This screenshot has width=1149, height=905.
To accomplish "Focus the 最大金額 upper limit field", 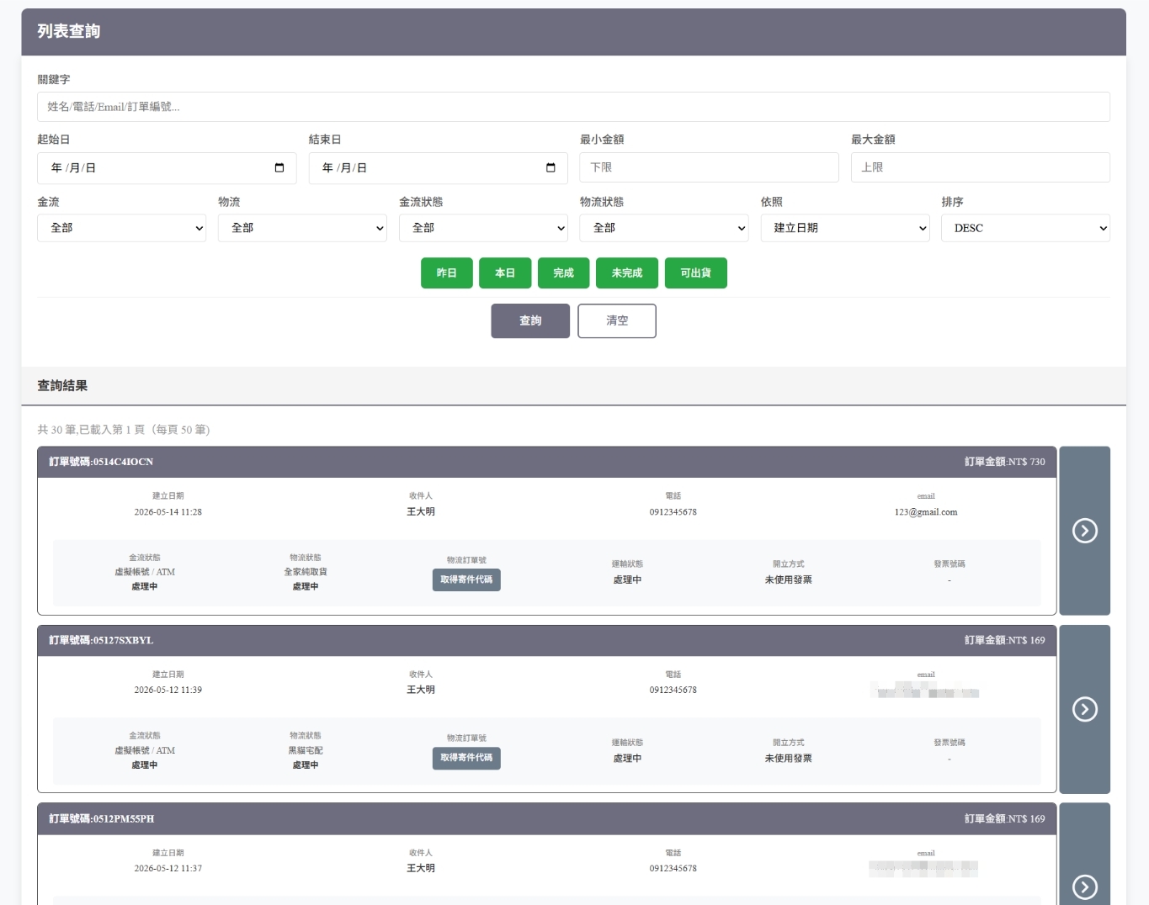I will click(981, 167).
